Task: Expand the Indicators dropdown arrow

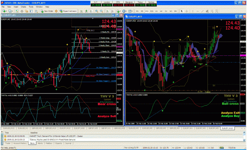Action: click(121, 11)
